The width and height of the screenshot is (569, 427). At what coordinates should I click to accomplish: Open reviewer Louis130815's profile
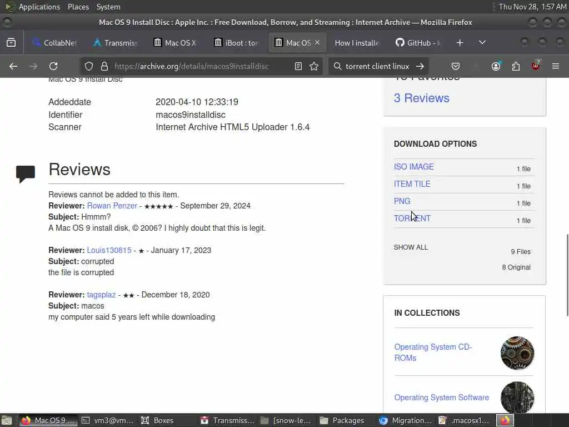[109, 250]
